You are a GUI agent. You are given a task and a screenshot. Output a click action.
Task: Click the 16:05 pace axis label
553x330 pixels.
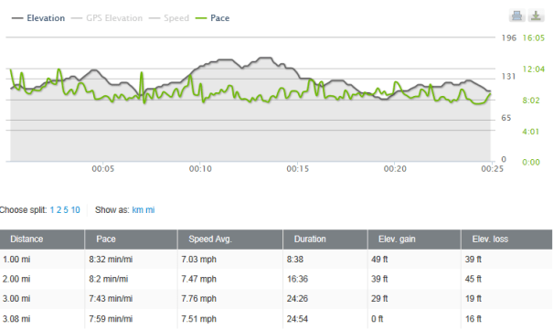(534, 38)
